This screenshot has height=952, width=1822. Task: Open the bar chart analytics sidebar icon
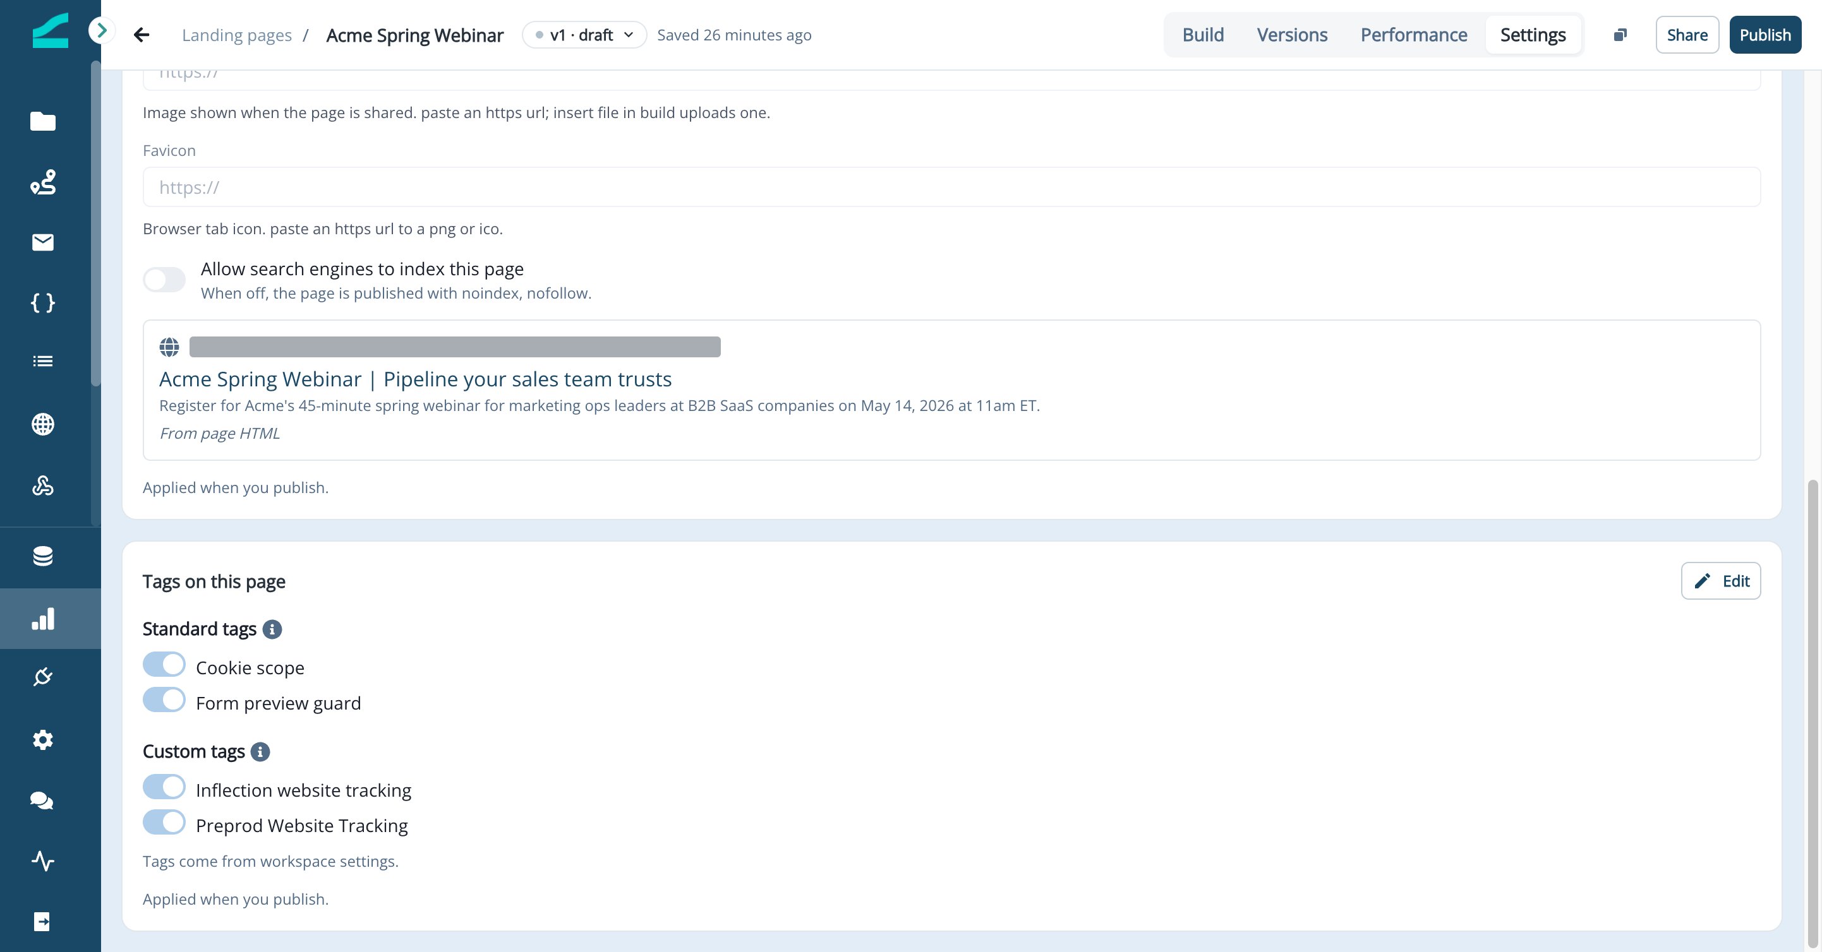[x=42, y=619]
